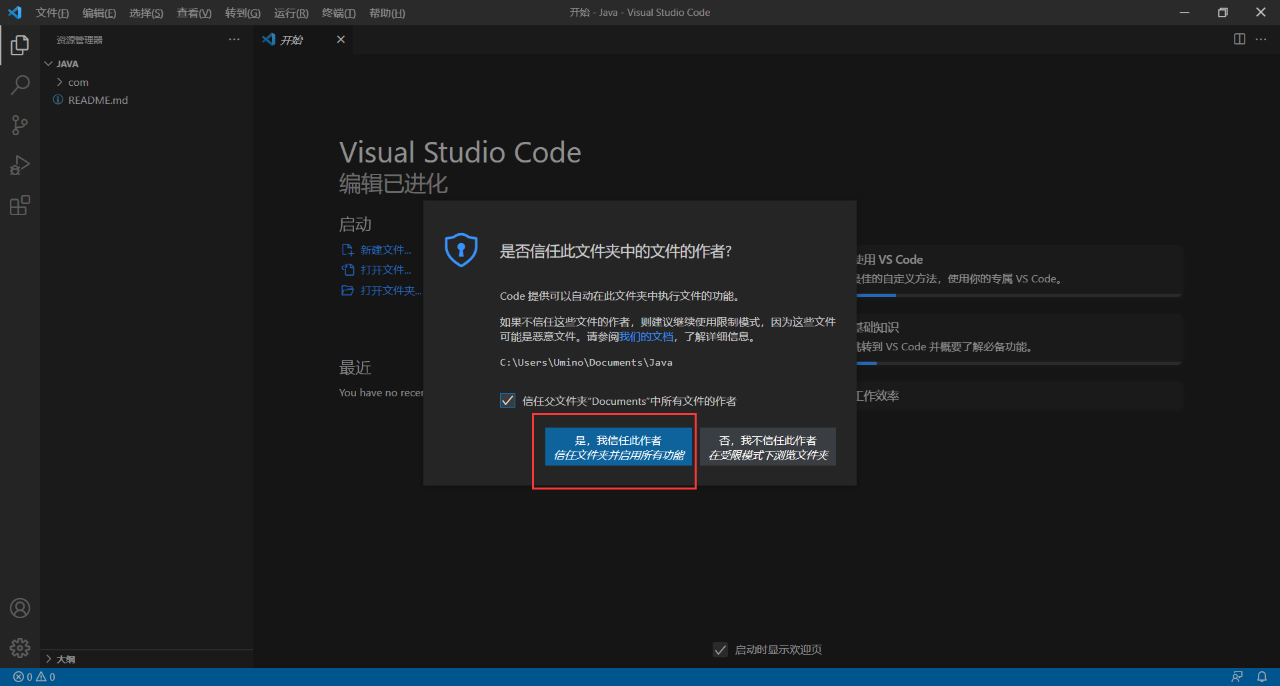Screen dimensions: 1280x686
Task: Open the 运行(R) menu
Action: [x=291, y=13]
